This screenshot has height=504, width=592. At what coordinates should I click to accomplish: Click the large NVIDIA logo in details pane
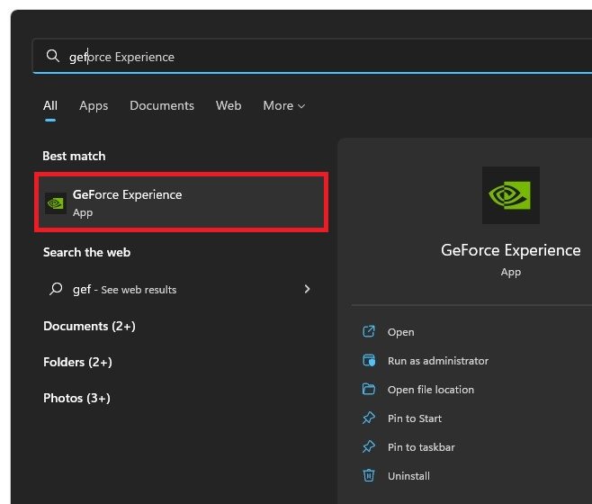(x=510, y=195)
